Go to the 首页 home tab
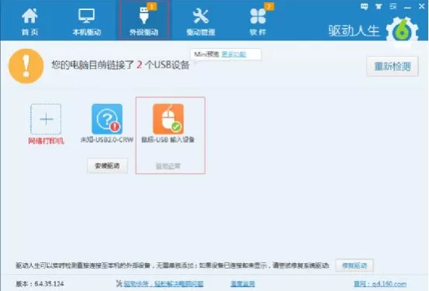 [x=29, y=22]
